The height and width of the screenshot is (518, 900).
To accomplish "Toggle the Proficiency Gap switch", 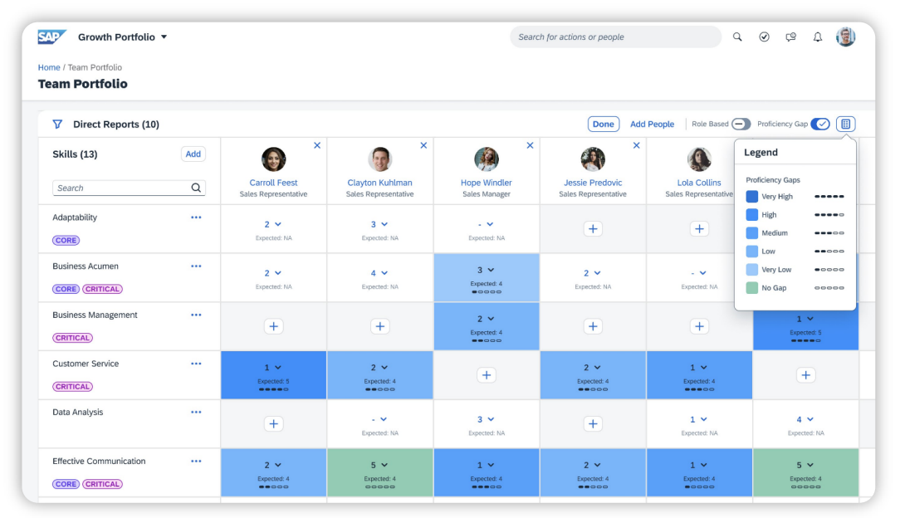I will [x=820, y=124].
